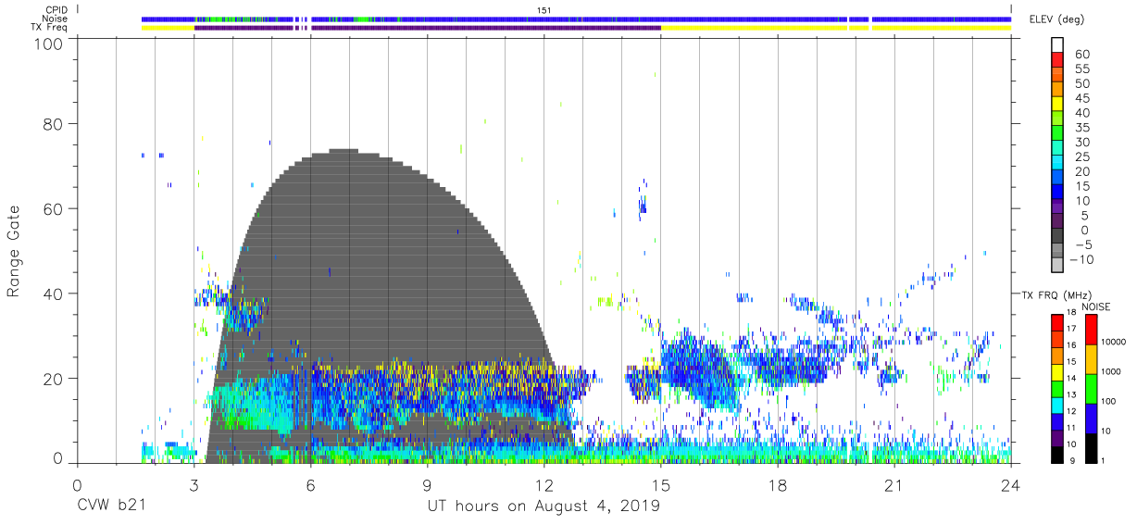Image resolution: width=1137 pixels, height=525 pixels.
Task: Click the UT hours on August 4, 2019 title
Action: [x=544, y=506]
